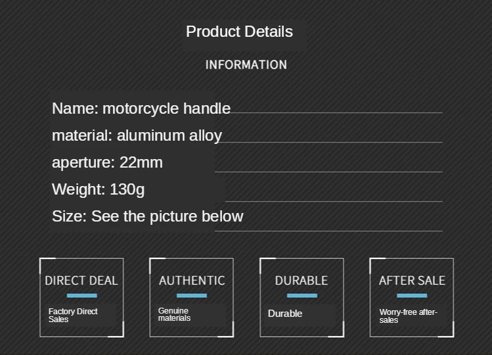
Task: Click the DIRECT DEAL title text
Action: coord(81,281)
